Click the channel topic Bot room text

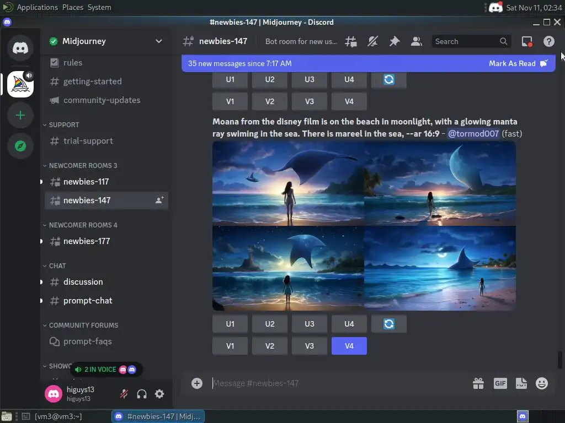tap(301, 41)
